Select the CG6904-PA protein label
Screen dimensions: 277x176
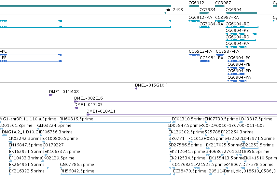pos(239,77)
